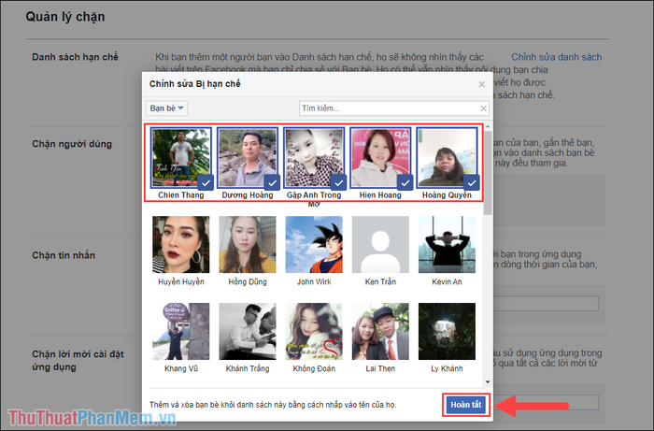Screen dimensions: 654x431
Task: Click the name Không Đoản
Action: (x=314, y=369)
